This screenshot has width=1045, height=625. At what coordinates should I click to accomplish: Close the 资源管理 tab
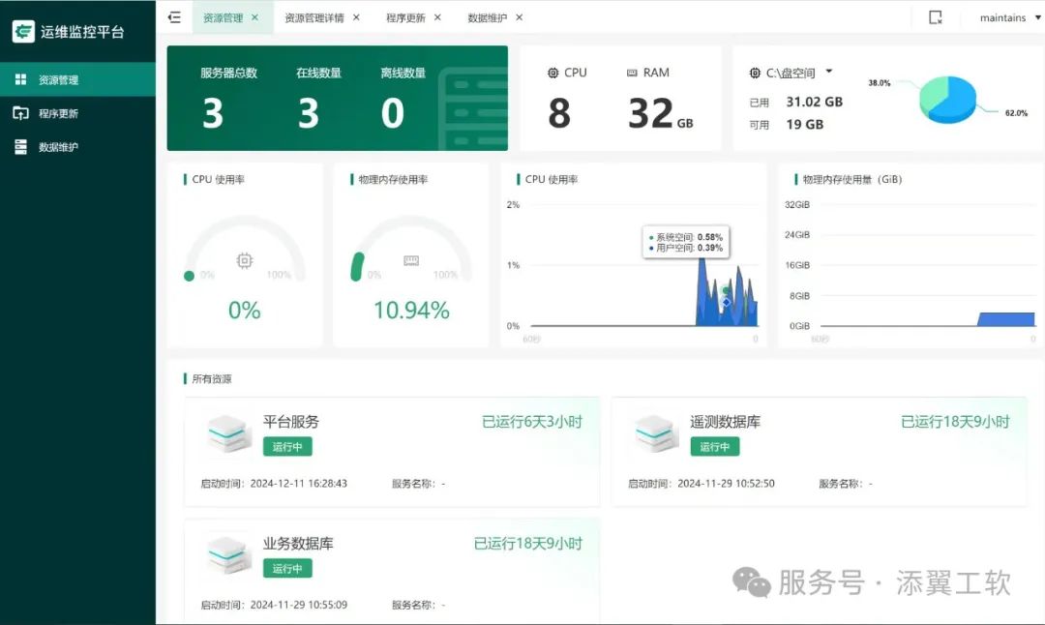(254, 17)
